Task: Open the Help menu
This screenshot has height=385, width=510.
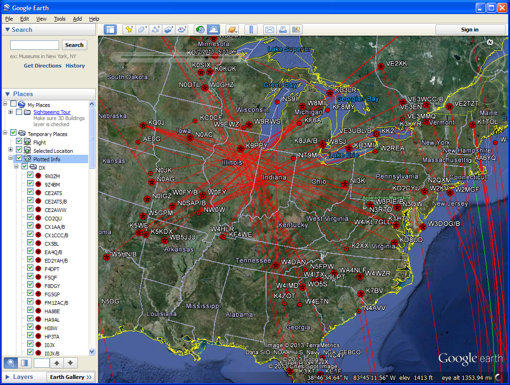Action: pos(94,19)
